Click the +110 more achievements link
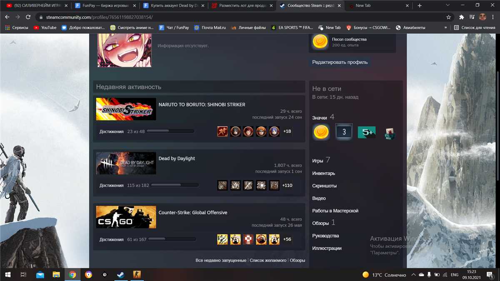500x281 pixels. [287, 185]
